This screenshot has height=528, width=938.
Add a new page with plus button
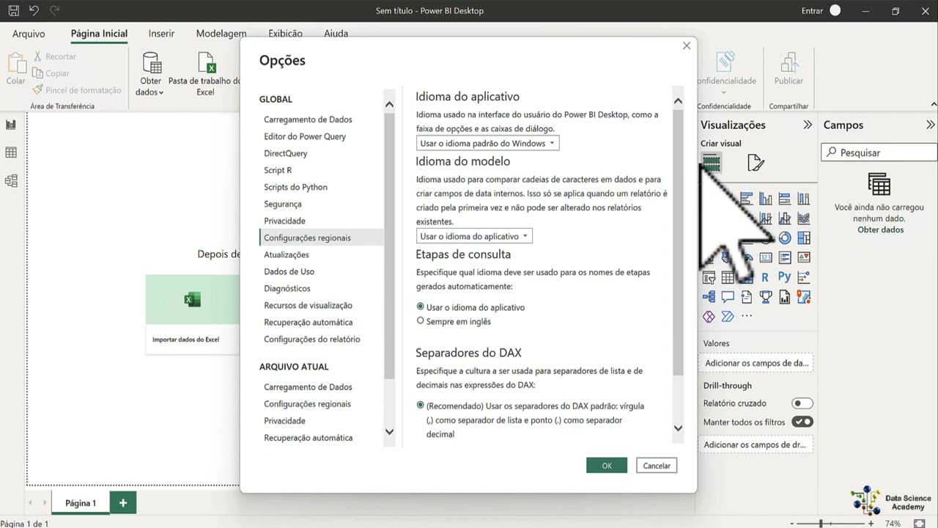pyautogui.click(x=123, y=503)
